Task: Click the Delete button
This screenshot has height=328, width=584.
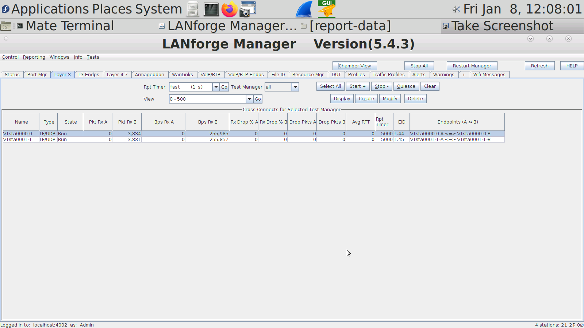Action: (415, 99)
